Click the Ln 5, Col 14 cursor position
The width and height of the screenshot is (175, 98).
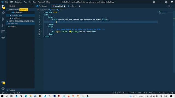tap(117, 93)
